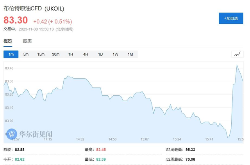Select the 1W timeframe
The width and height of the screenshot is (250, 165).
[116, 54]
